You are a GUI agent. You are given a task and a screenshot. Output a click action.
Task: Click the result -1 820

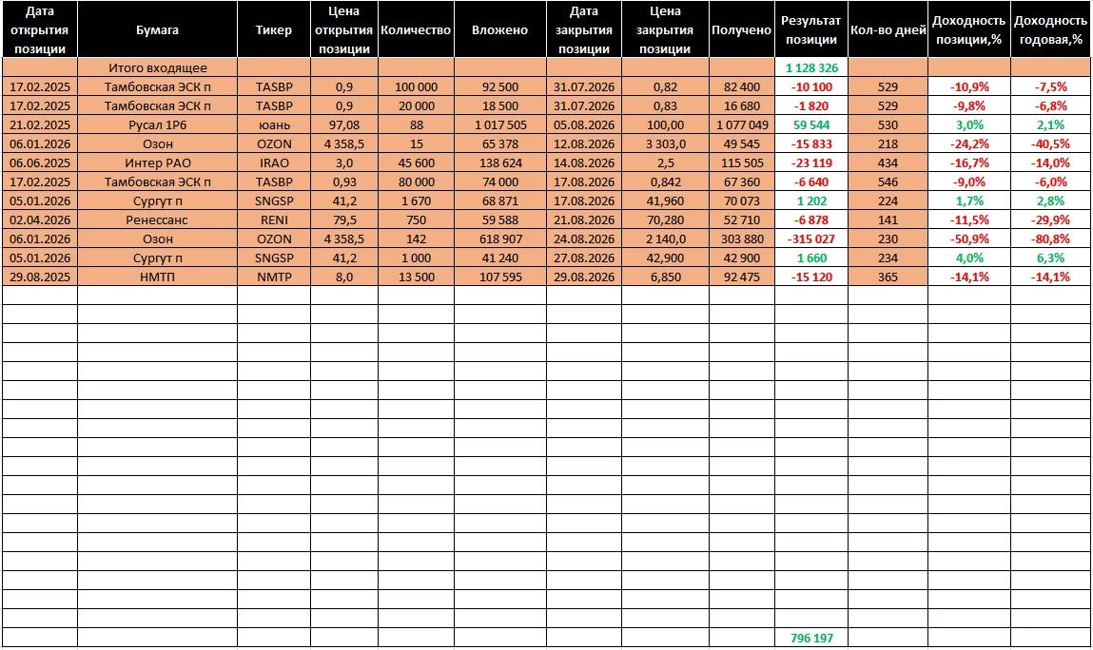tap(811, 105)
